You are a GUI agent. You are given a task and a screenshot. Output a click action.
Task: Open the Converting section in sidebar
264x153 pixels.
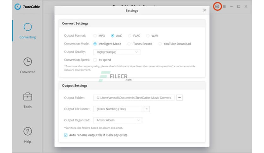tap(27, 31)
